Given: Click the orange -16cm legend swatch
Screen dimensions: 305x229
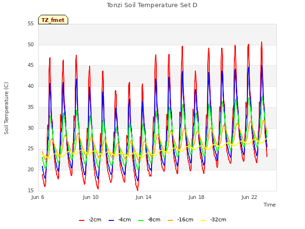Looking at the screenshot, I should 170,220.
